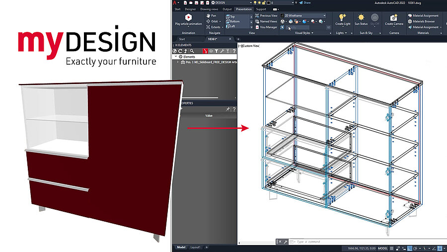
Task: Add a new document tab
Action: (x=238, y=39)
